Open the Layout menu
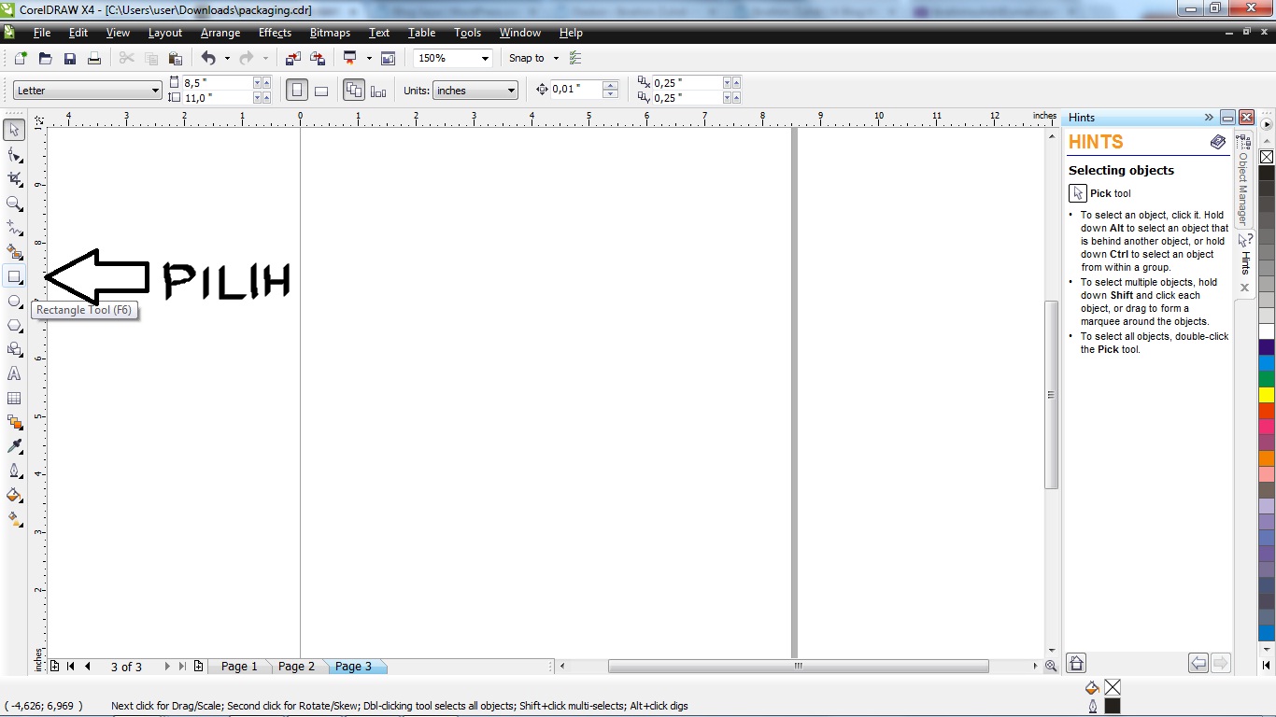 165,33
